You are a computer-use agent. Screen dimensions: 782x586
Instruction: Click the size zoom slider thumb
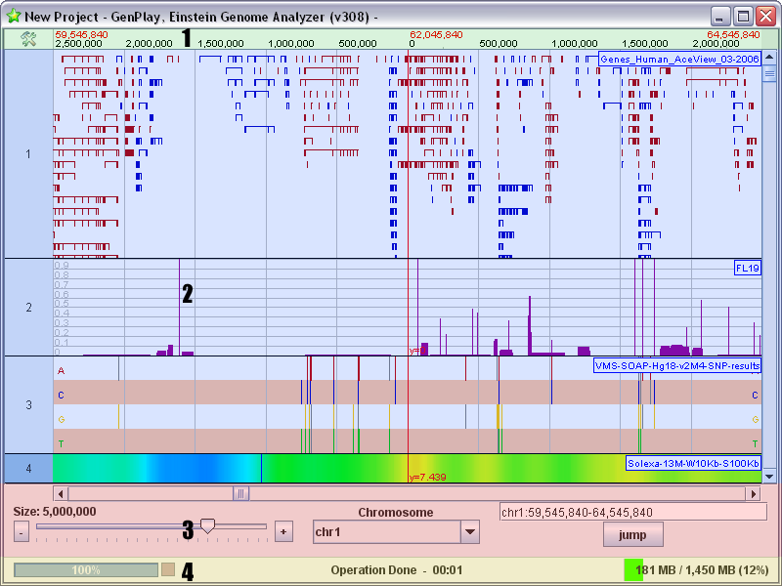pyautogui.click(x=207, y=526)
